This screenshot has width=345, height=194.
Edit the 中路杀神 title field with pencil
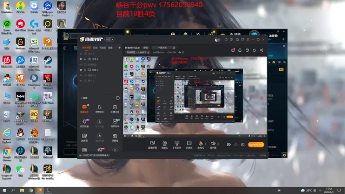coord(164,48)
